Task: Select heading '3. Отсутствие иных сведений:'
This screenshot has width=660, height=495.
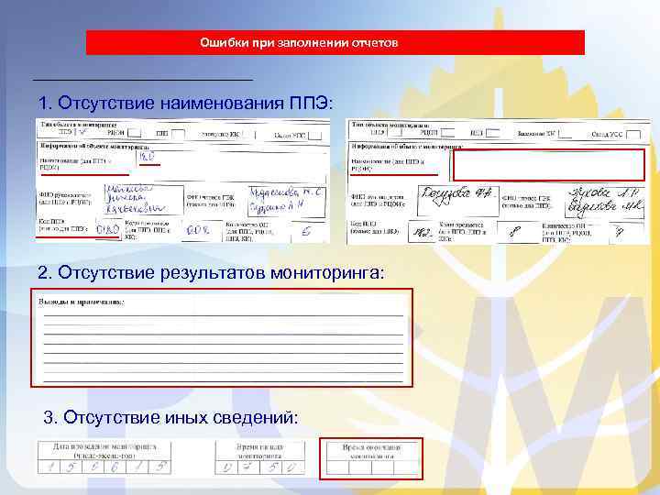Action: pos(170,418)
